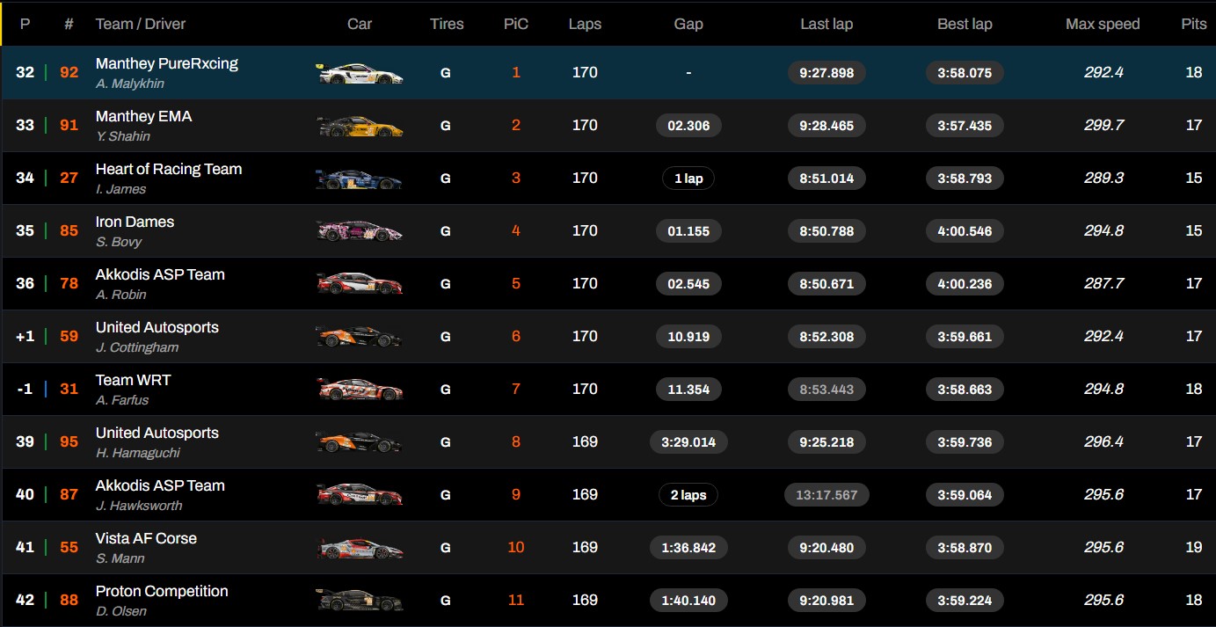Click the Team WRT car image
This screenshot has width=1216, height=627.
(x=360, y=390)
